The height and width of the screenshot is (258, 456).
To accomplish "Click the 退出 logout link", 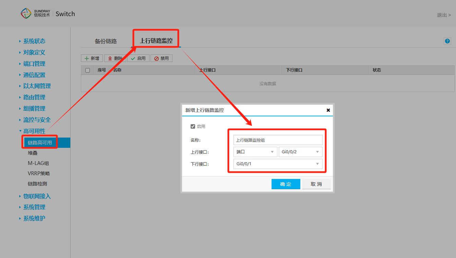I will (x=444, y=15).
